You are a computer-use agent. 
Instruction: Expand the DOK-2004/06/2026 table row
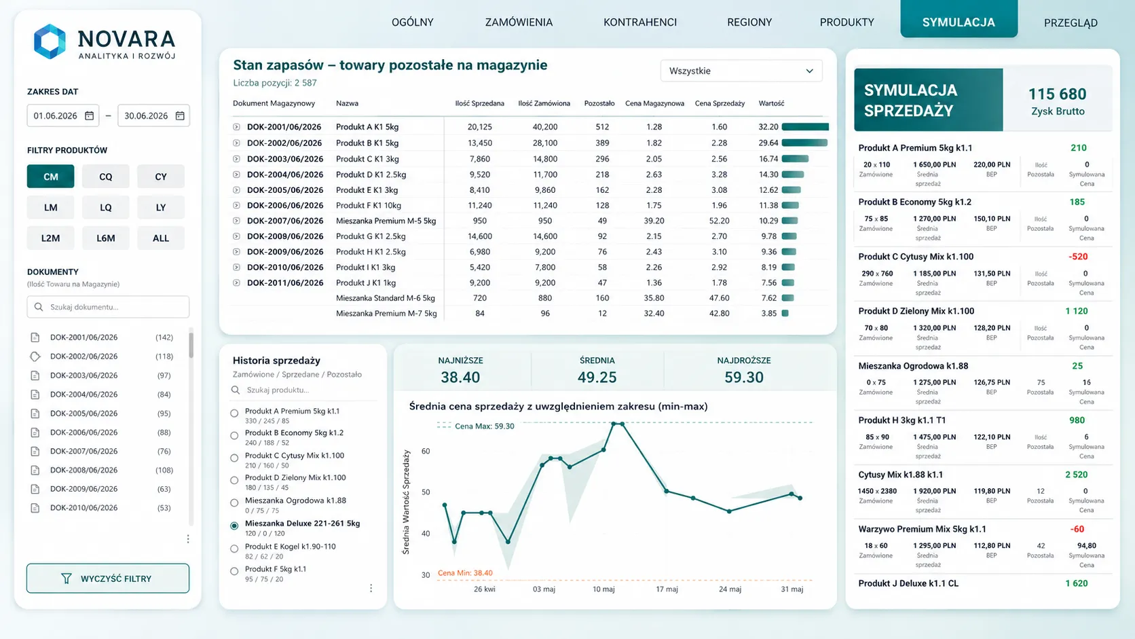236,175
